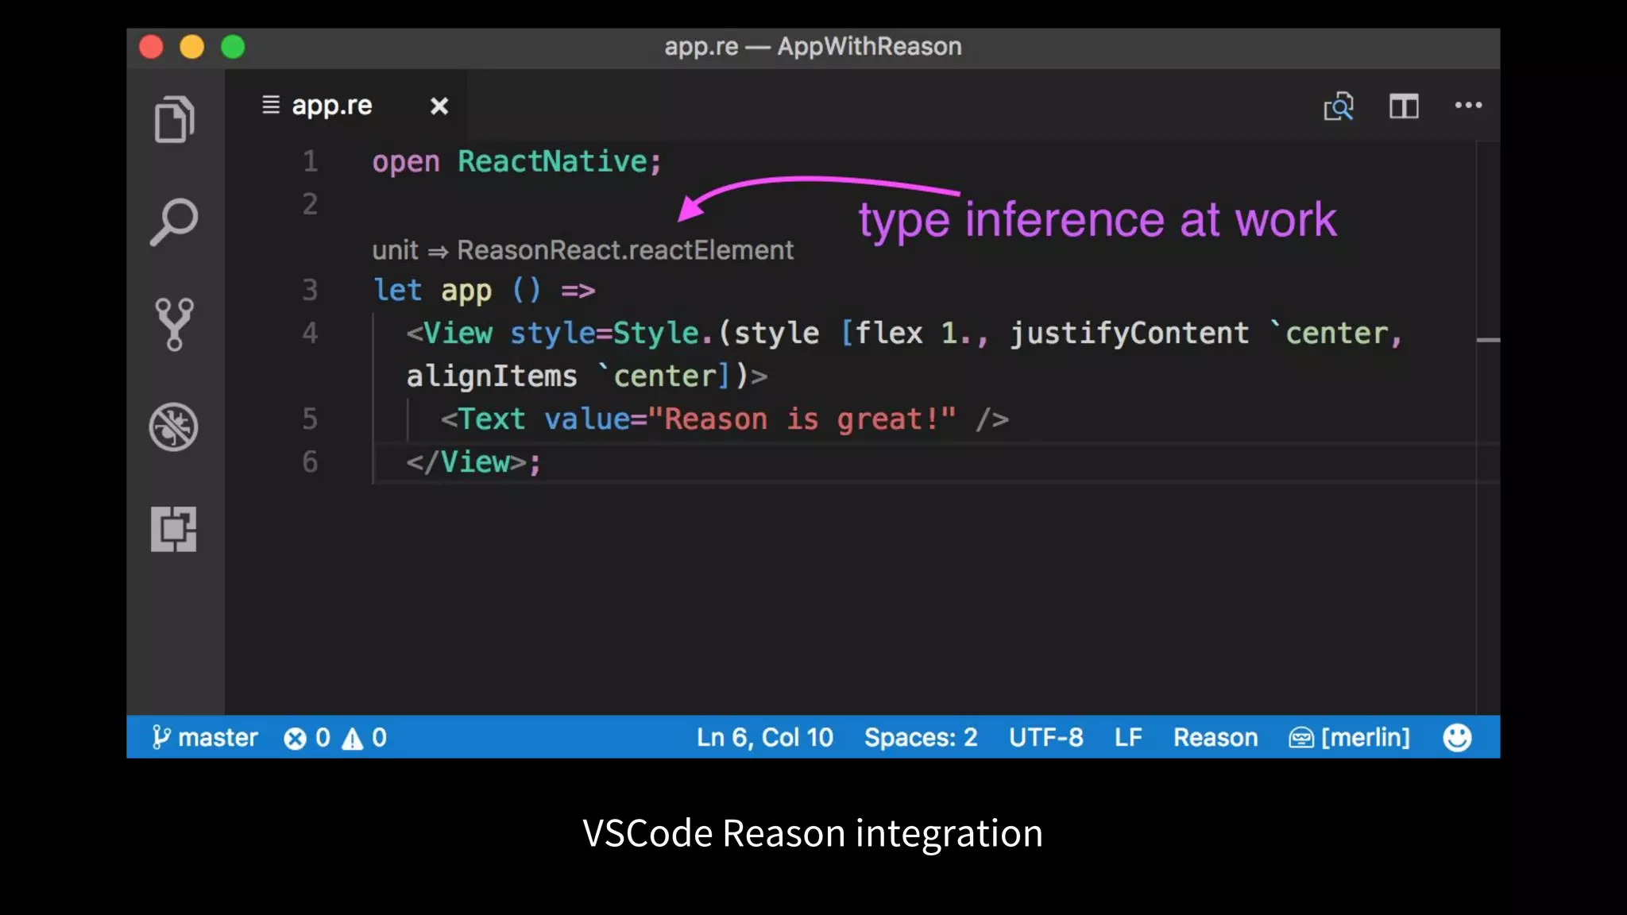Image resolution: width=1627 pixels, height=915 pixels.
Task: Click 'justifyContent' in the View style line
Action: [1129, 333]
